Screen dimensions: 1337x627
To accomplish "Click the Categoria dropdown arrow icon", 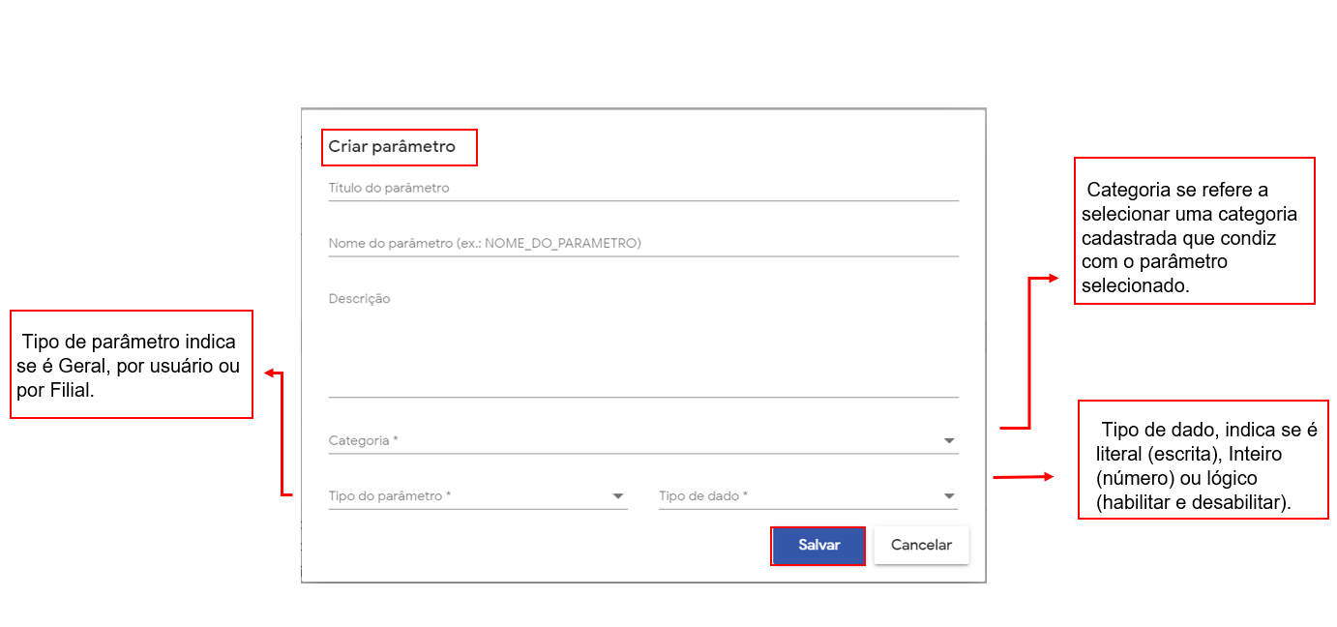I will pyautogui.click(x=949, y=441).
